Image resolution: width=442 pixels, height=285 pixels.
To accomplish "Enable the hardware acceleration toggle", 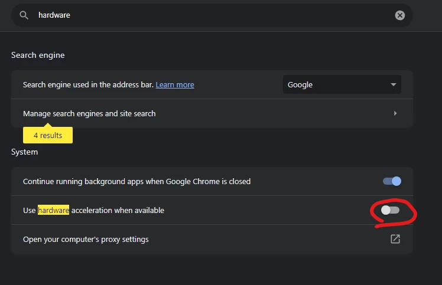I will (x=390, y=210).
